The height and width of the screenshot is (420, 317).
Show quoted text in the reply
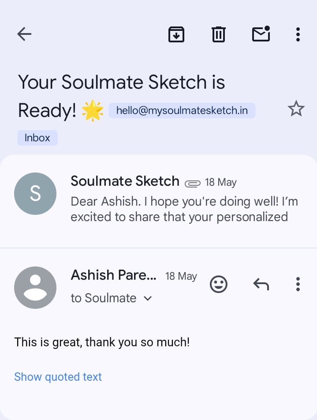pos(58,377)
